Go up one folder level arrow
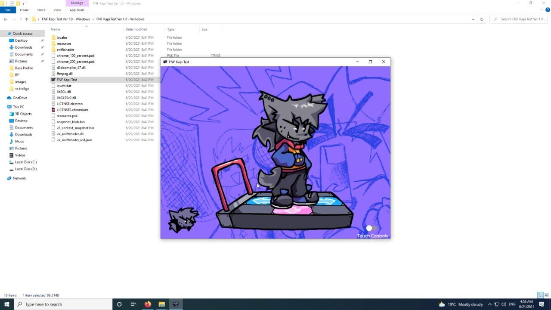The width and height of the screenshot is (551, 310). coord(26,19)
